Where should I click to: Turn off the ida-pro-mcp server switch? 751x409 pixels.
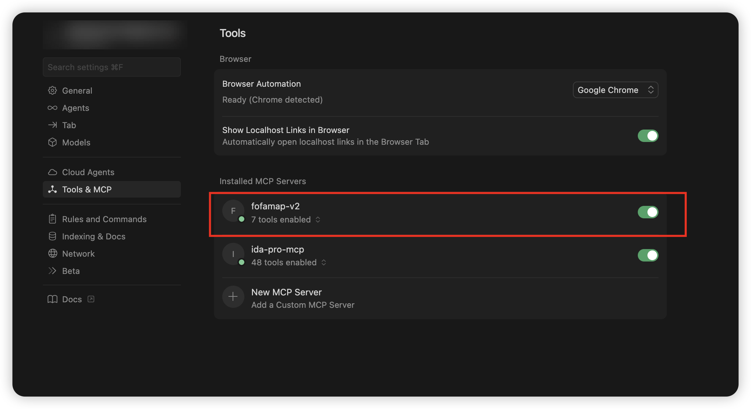click(x=647, y=255)
